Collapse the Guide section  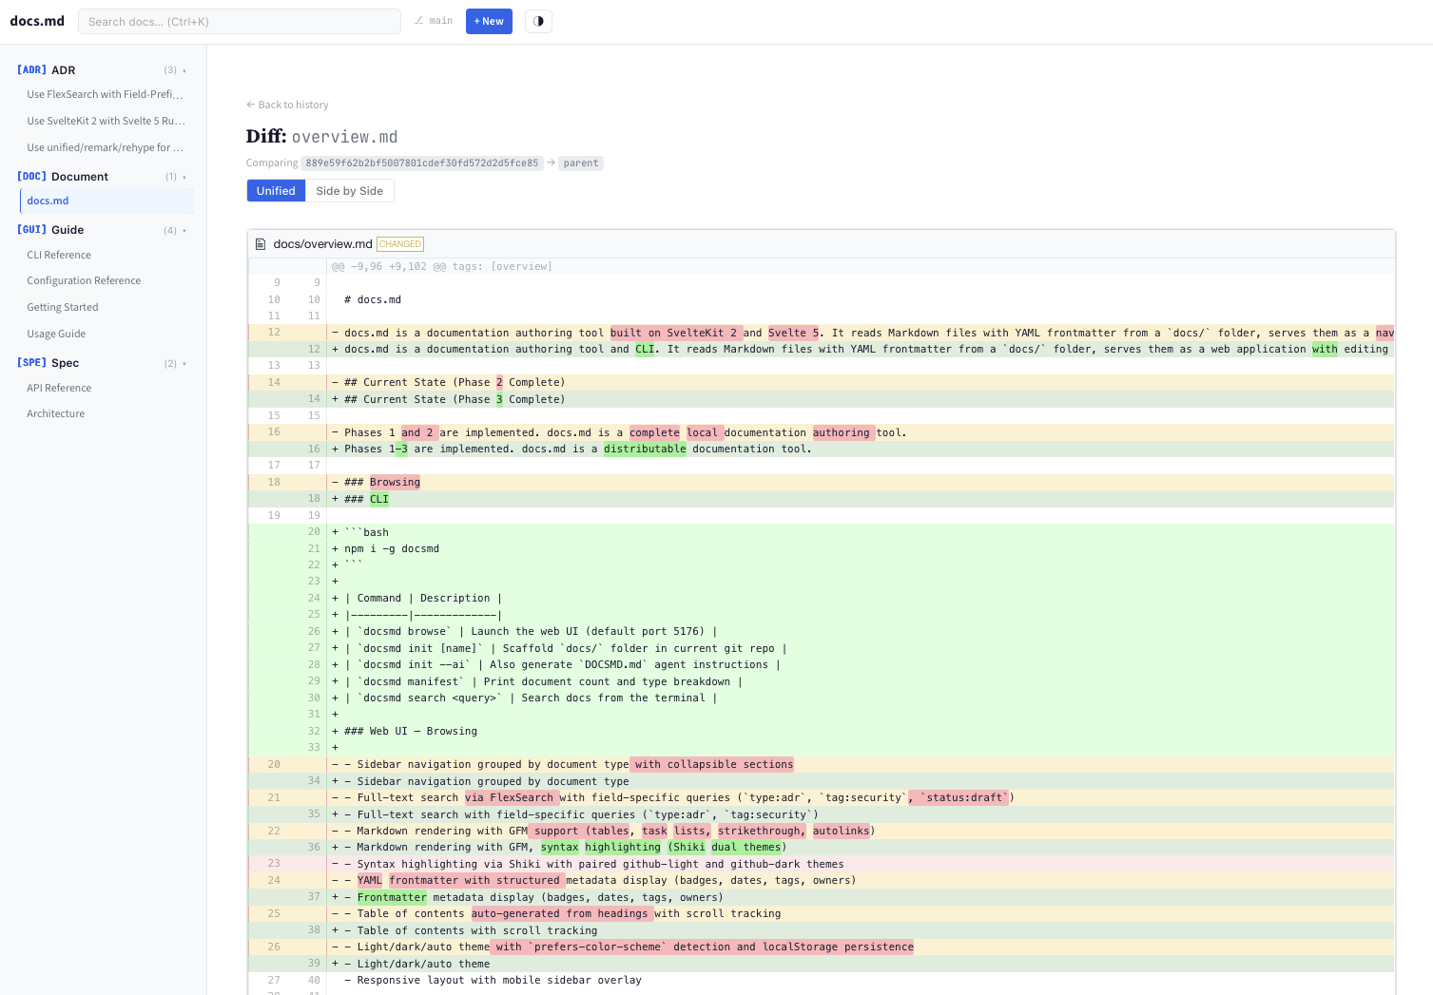coord(184,230)
